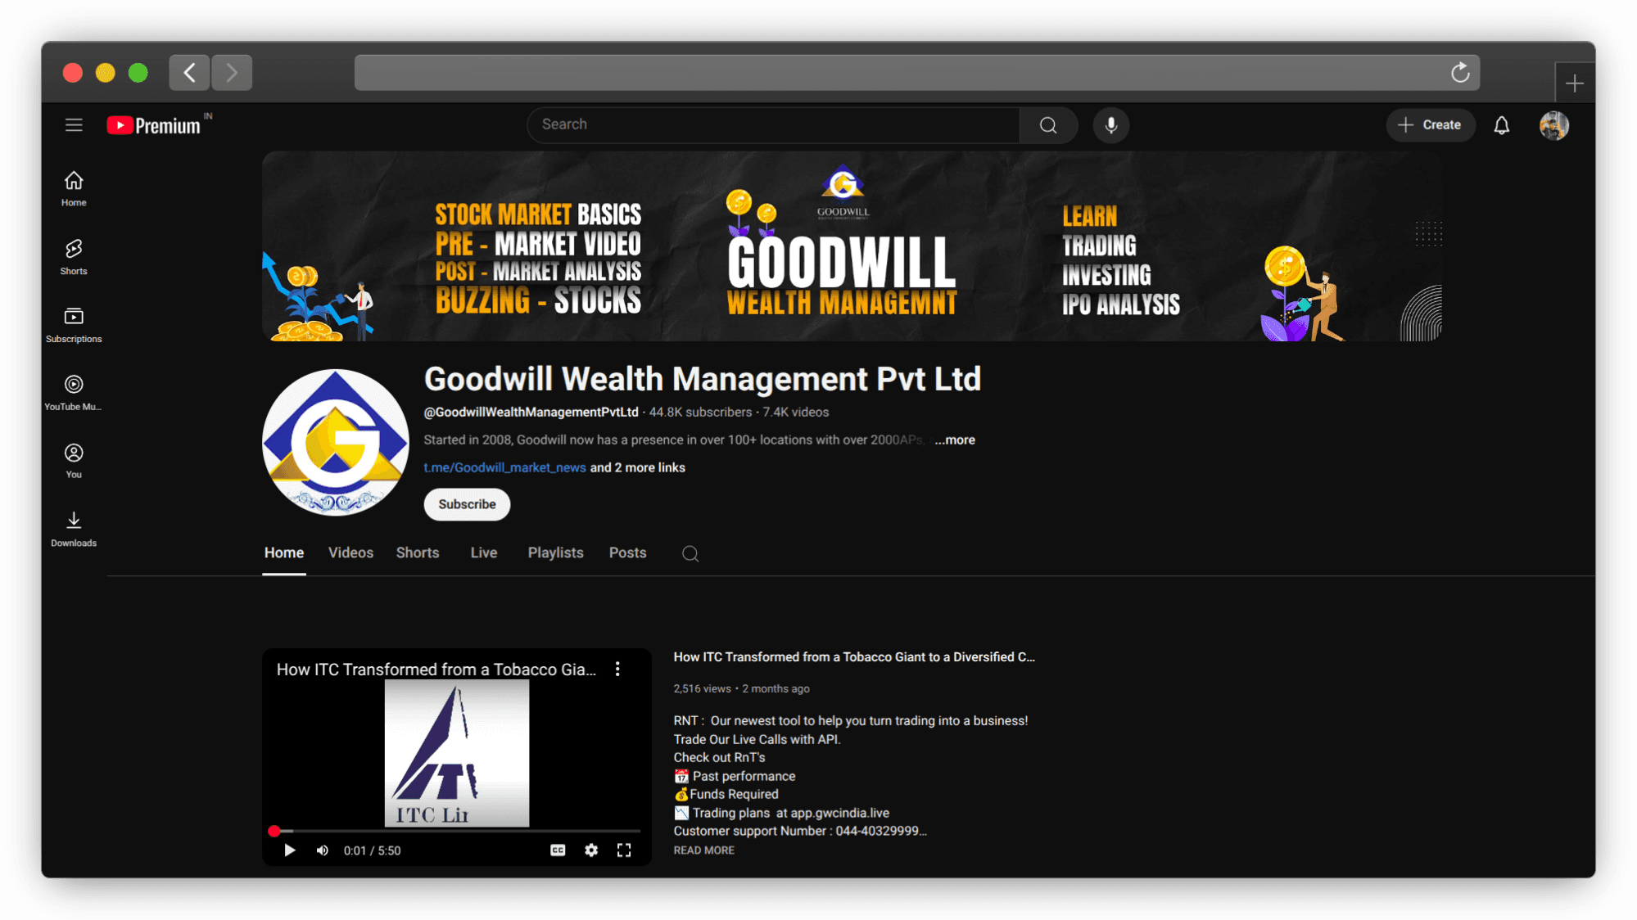The height and width of the screenshot is (920, 1637).
Task: Click the channel name heading
Action: click(x=702, y=379)
